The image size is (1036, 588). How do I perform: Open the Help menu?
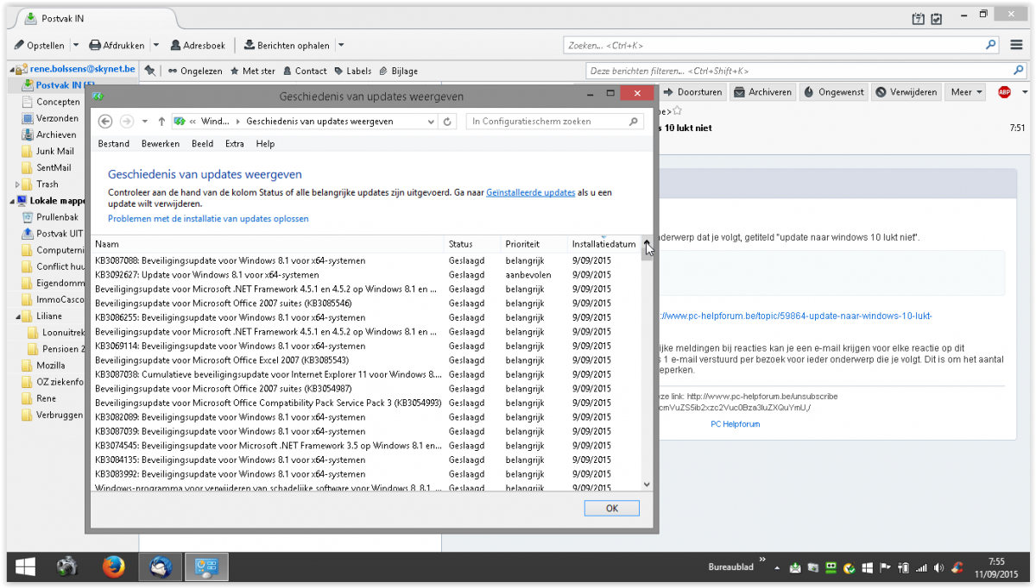coord(265,144)
